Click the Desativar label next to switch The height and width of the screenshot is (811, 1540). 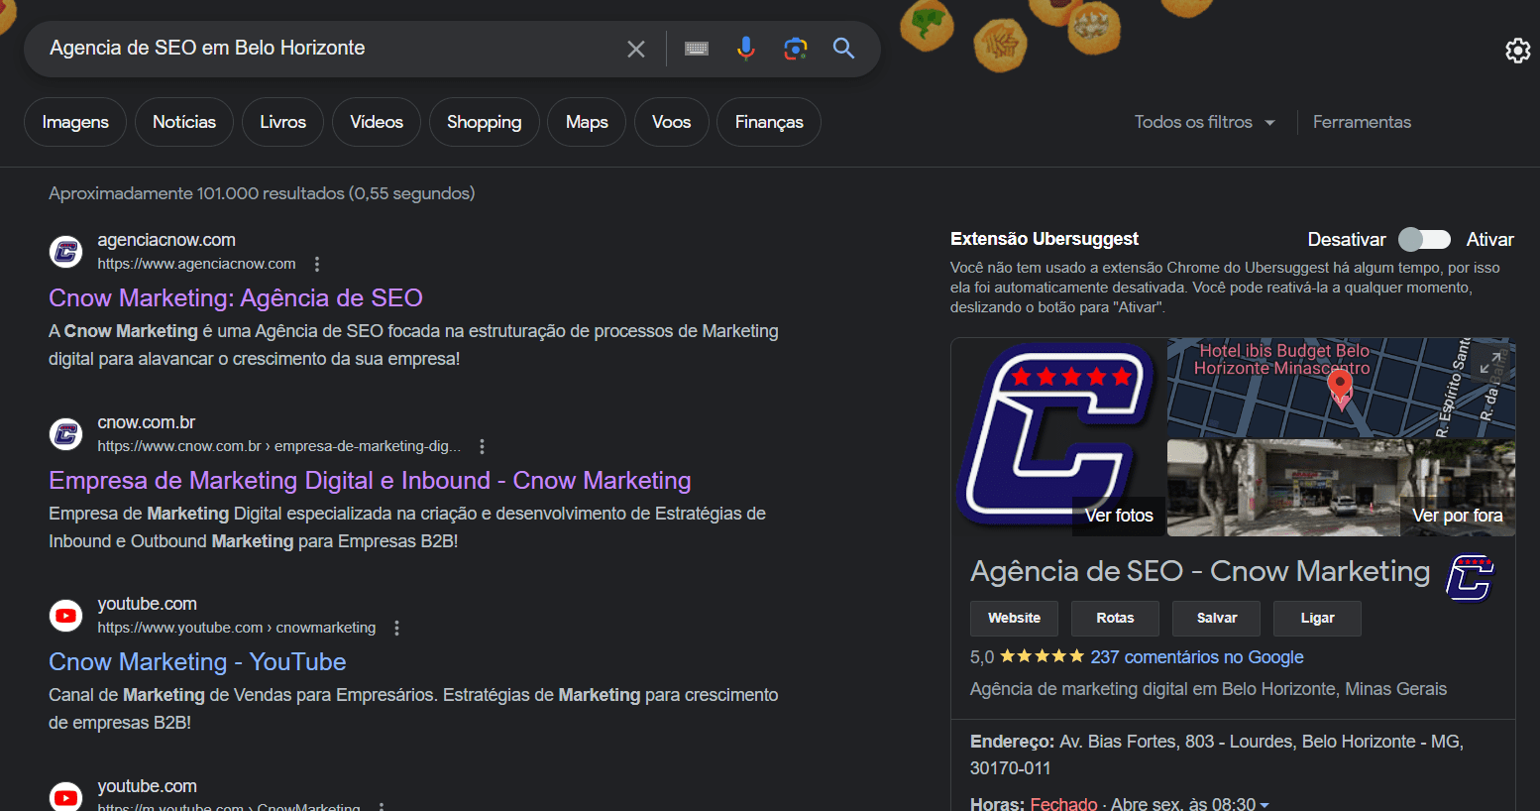pyautogui.click(x=1346, y=239)
